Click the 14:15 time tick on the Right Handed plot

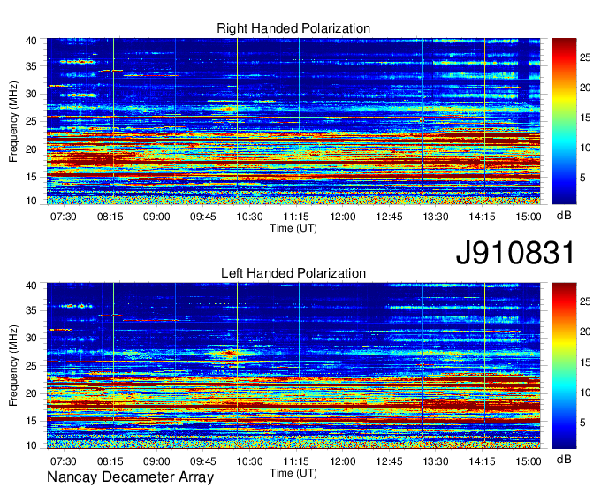tap(483, 217)
